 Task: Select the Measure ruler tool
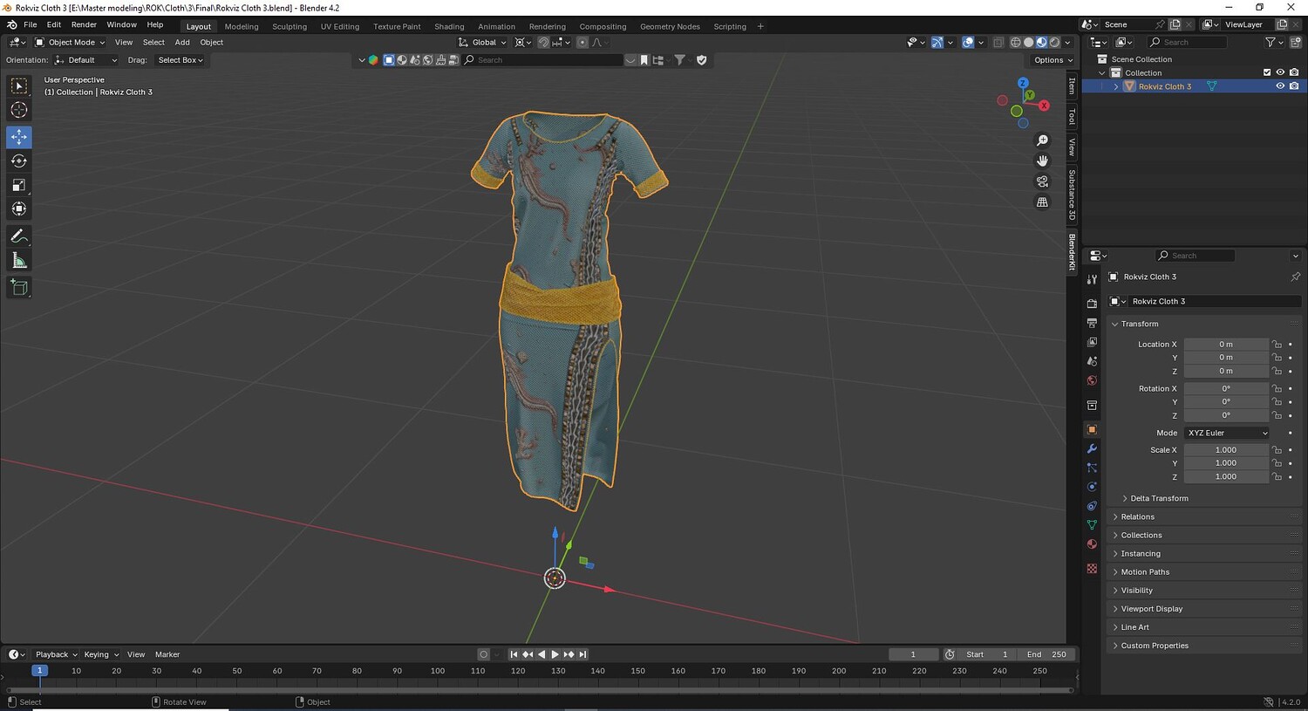[x=18, y=261]
